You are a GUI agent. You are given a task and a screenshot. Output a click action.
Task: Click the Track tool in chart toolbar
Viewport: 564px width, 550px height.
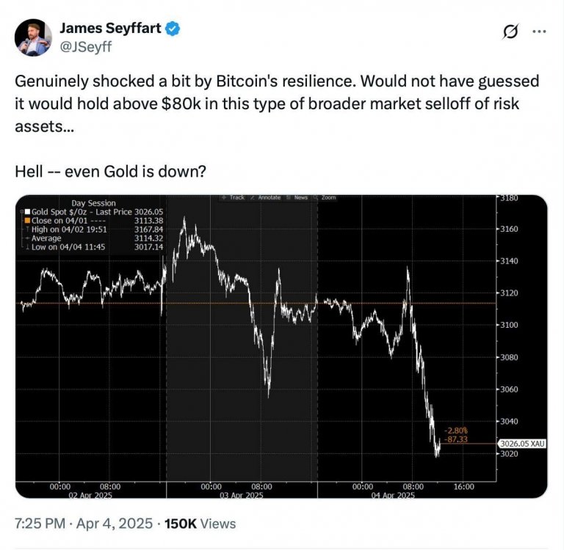[234, 198]
